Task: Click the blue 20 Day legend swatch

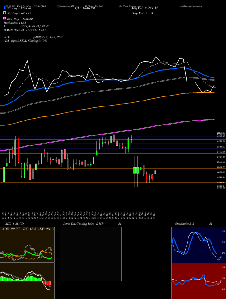Action: coord(5,8)
